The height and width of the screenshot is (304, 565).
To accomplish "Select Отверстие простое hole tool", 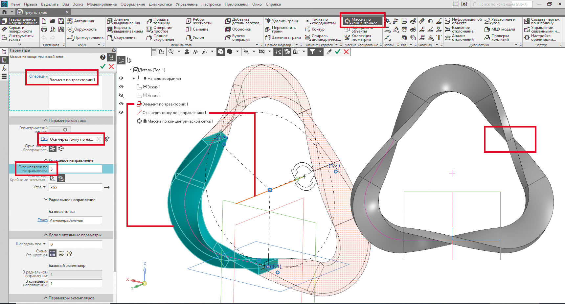I will tap(159, 29).
